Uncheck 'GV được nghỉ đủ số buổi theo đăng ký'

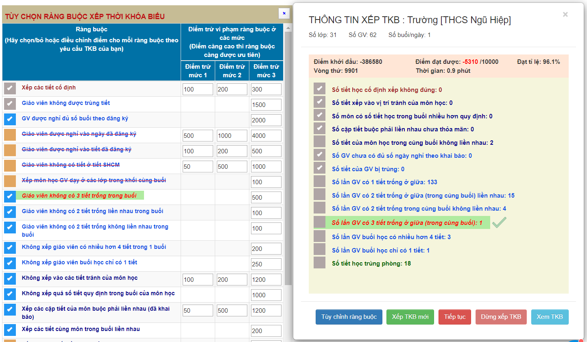point(10,119)
